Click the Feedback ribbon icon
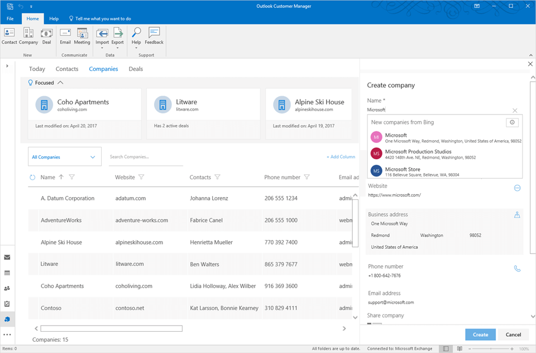 point(154,36)
